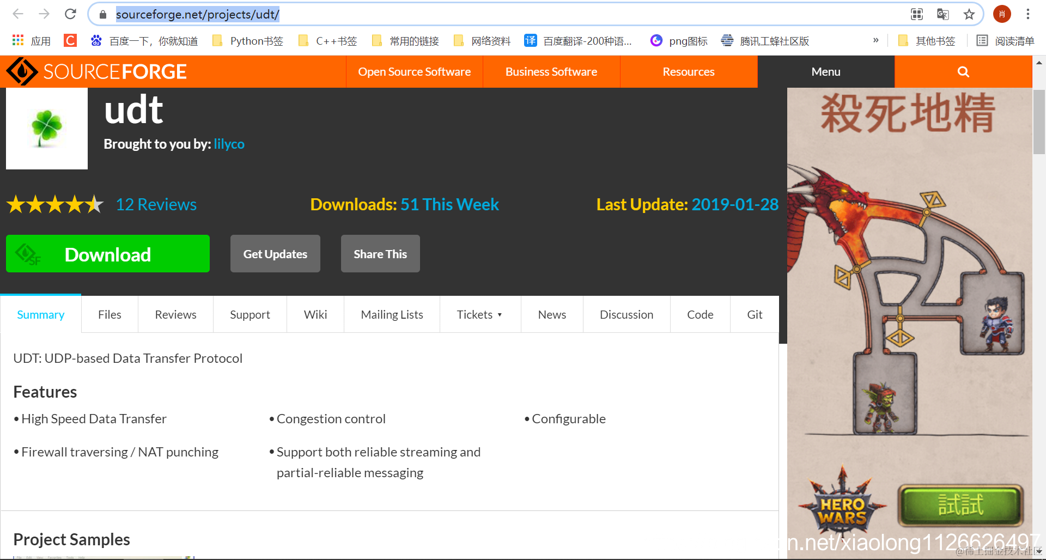Open the Wiki tab
The height and width of the screenshot is (560, 1046).
click(315, 314)
